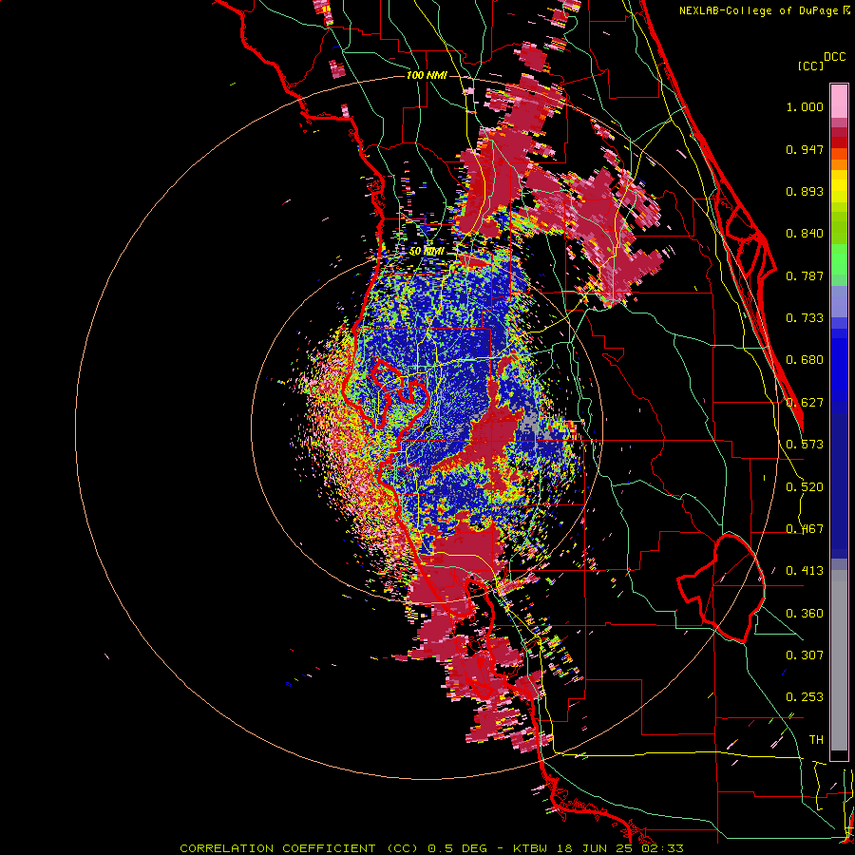This screenshot has height=855, width=855.
Task: Pick the orange segment of color bar
Action: click(x=839, y=164)
